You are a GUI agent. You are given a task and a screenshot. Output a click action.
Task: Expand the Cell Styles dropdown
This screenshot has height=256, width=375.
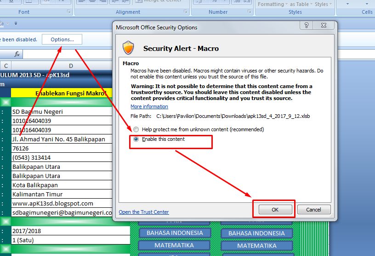point(330,4)
